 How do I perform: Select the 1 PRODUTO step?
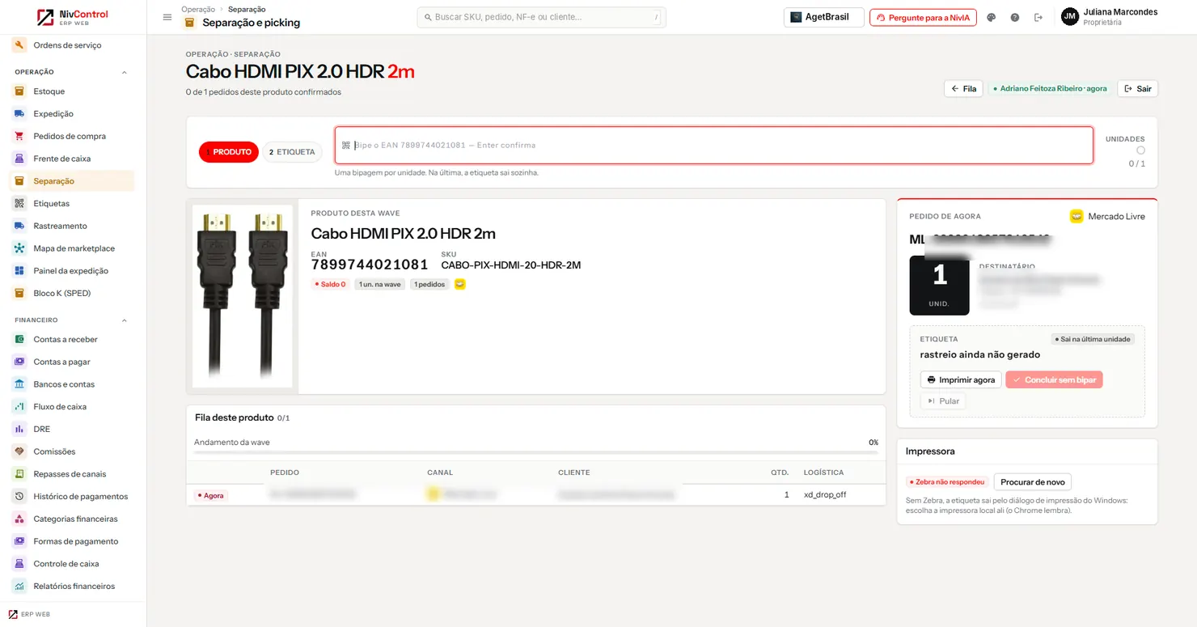click(x=229, y=152)
